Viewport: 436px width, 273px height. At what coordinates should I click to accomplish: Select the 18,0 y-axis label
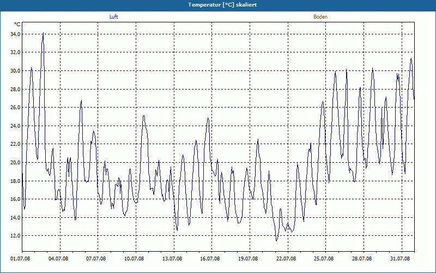pos(15,181)
